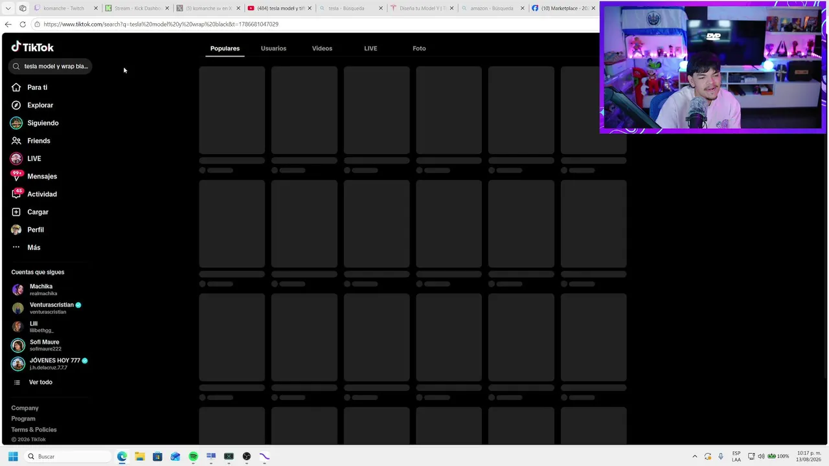Open the Explorar page link

pos(40,105)
